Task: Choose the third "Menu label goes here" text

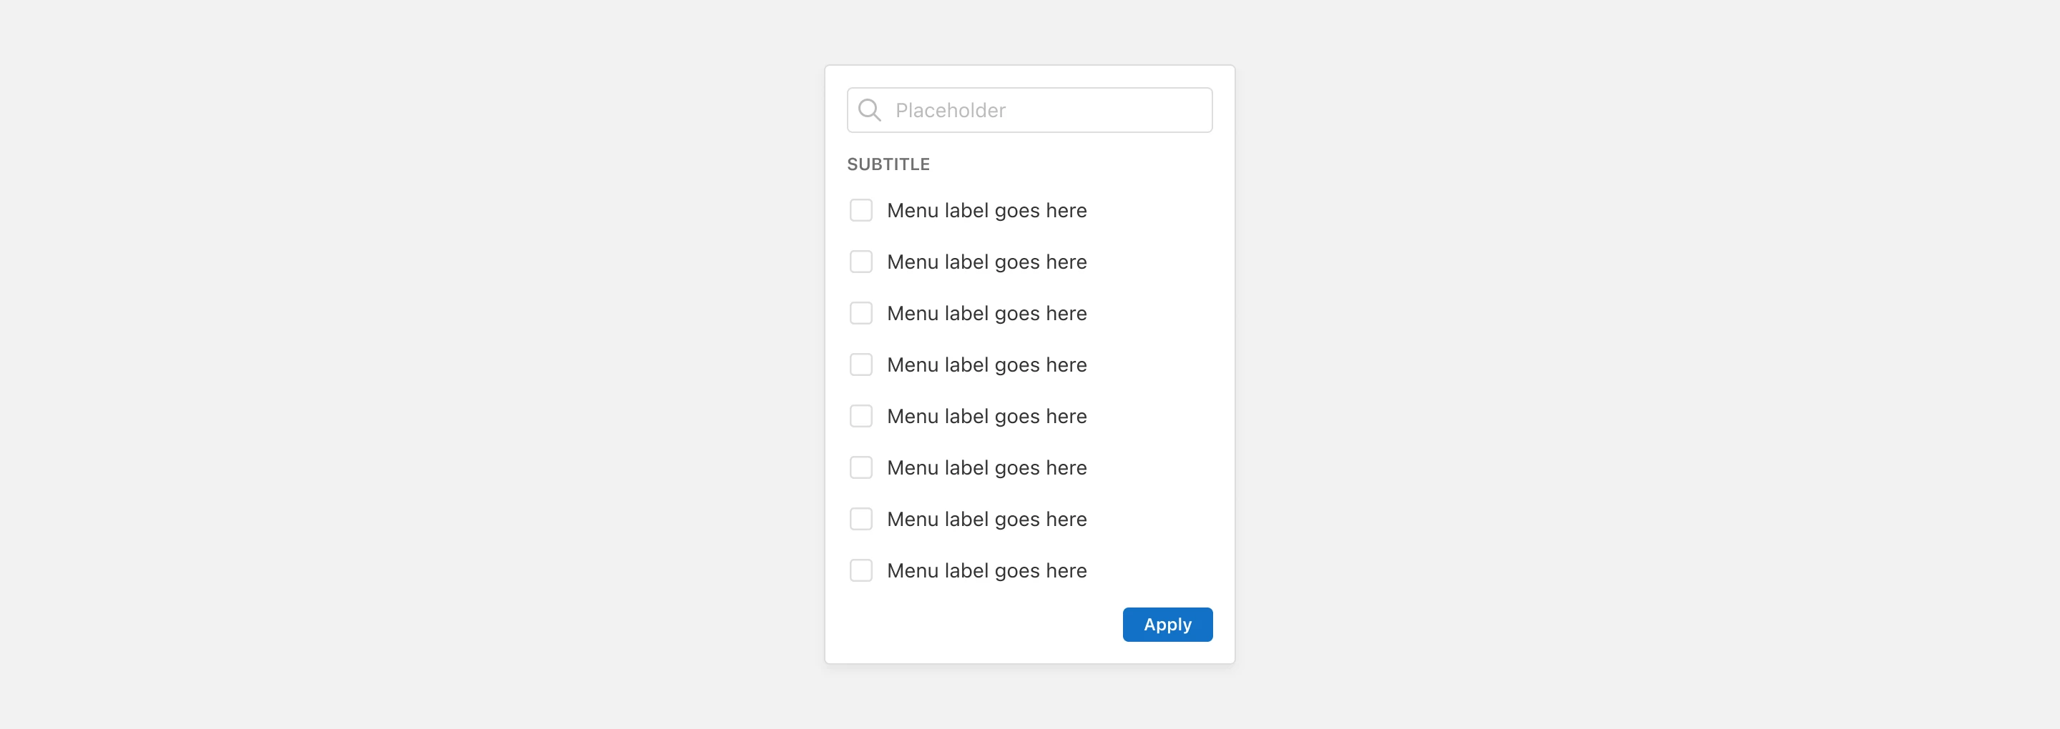Action: [x=986, y=313]
